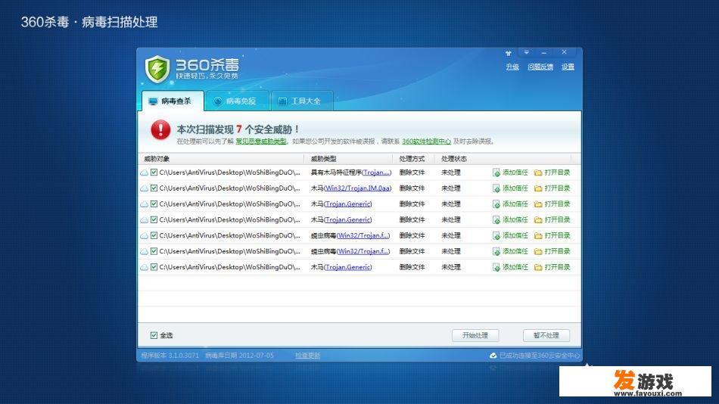Toggle checkbox of the third threat row

pyautogui.click(x=154, y=204)
